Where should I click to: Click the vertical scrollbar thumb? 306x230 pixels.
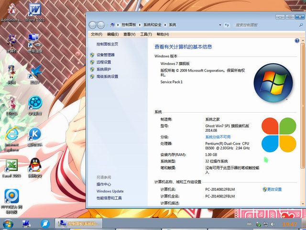[x=303, y=105]
